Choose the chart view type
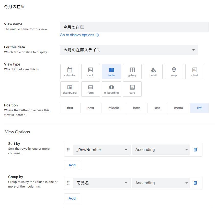The width and height of the screenshot is (215, 208). [x=195, y=72]
